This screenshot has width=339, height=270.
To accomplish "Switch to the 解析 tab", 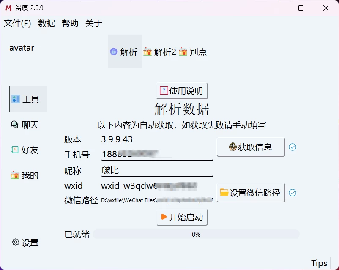I will coord(125,52).
